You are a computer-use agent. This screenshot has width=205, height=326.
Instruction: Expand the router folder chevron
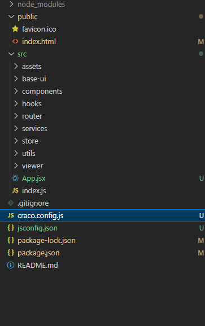(x=16, y=116)
